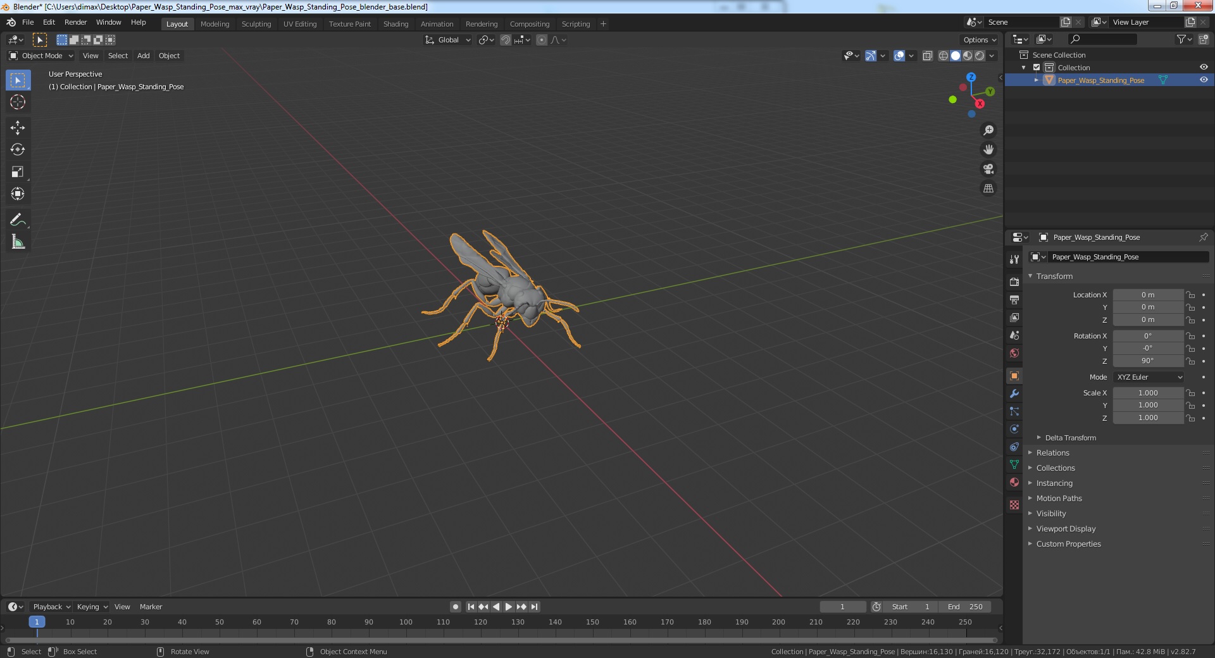Expand the Relations panel
The height and width of the screenshot is (658, 1215).
[1052, 453]
